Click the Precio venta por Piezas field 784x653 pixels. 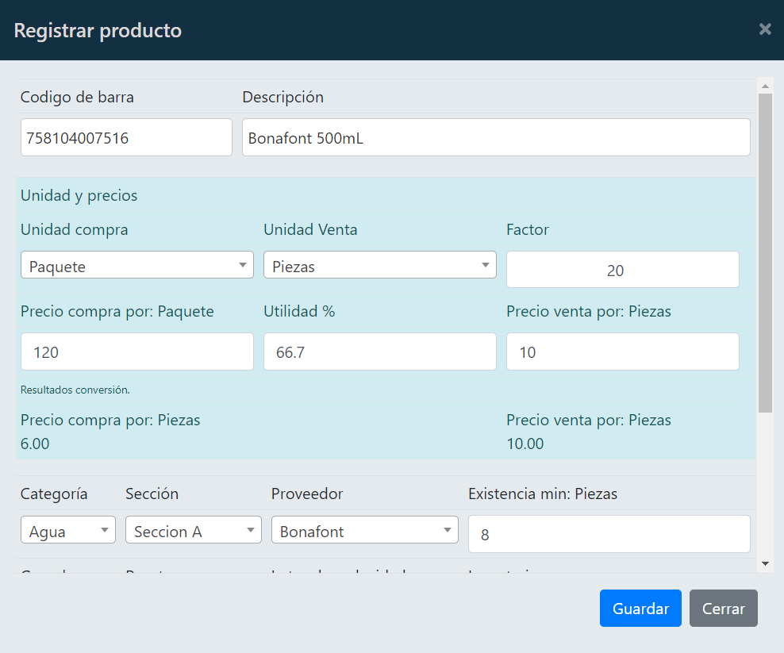point(622,351)
